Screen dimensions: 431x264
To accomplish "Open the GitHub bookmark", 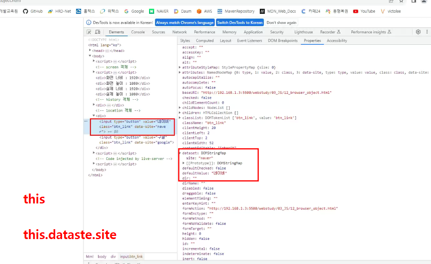I will (x=33, y=11).
